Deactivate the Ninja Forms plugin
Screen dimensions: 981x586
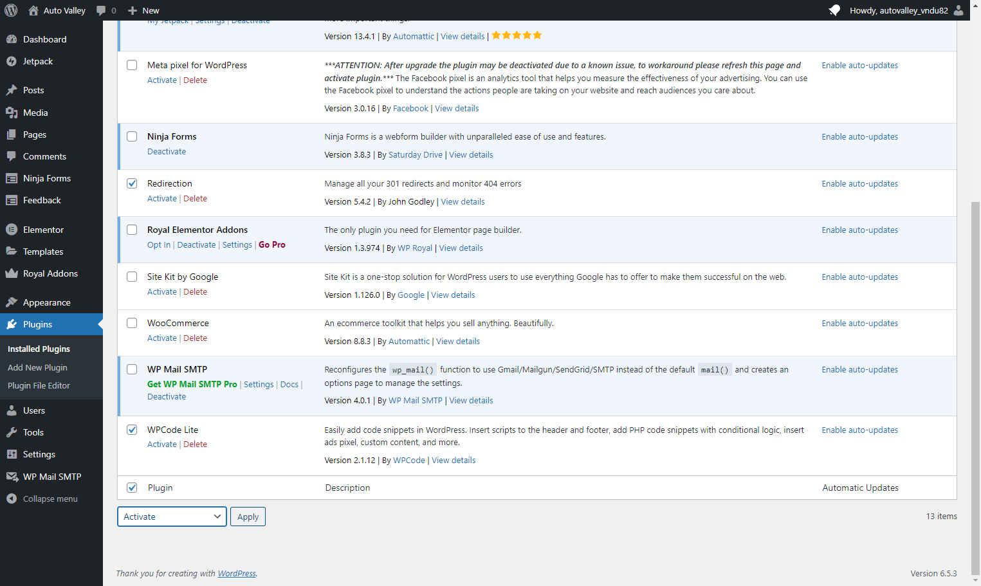(167, 152)
